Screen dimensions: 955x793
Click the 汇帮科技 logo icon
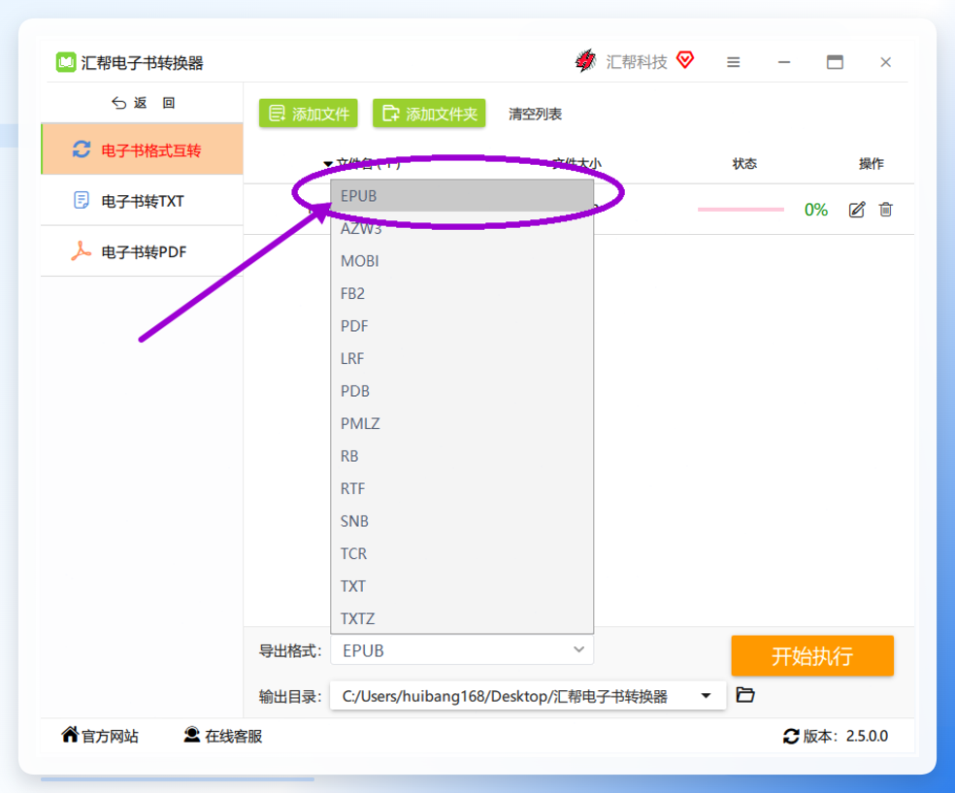[585, 61]
